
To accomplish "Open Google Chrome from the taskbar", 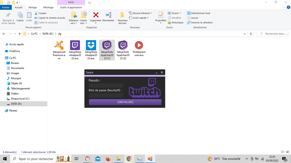I will [129, 159].
